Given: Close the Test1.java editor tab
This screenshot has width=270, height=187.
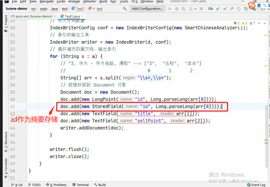Looking at the screenshot, I should pyautogui.click(x=83, y=16).
